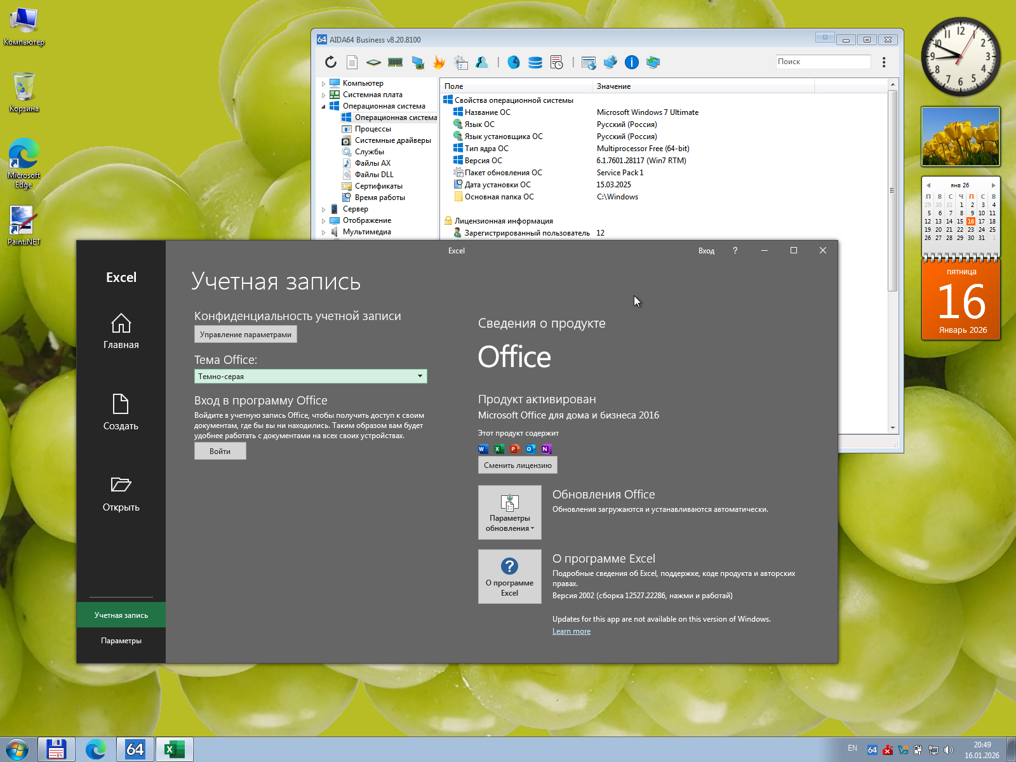Collapse the Операционная система tree node

tap(323, 107)
